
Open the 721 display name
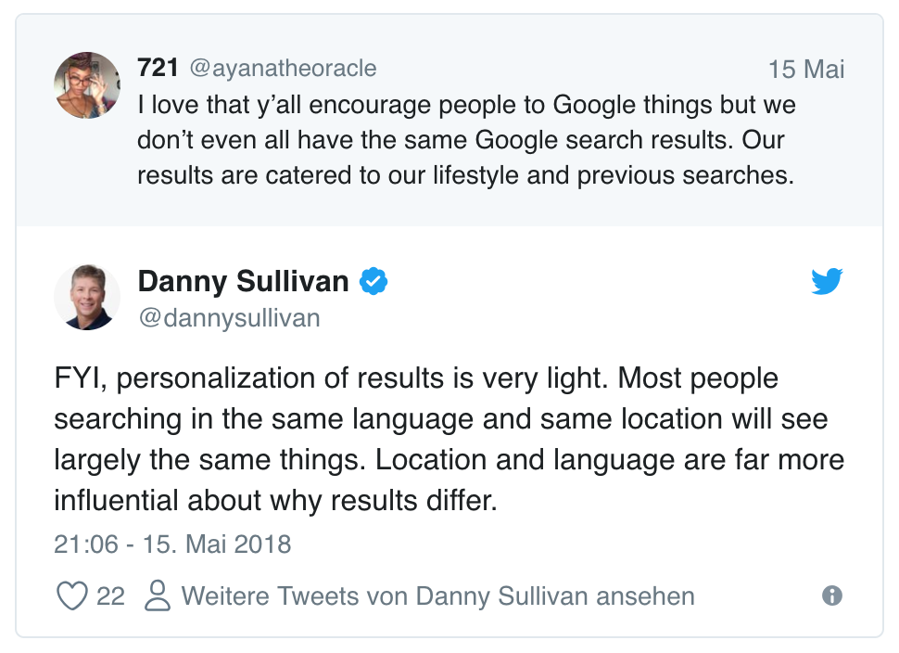pos(158,68)
